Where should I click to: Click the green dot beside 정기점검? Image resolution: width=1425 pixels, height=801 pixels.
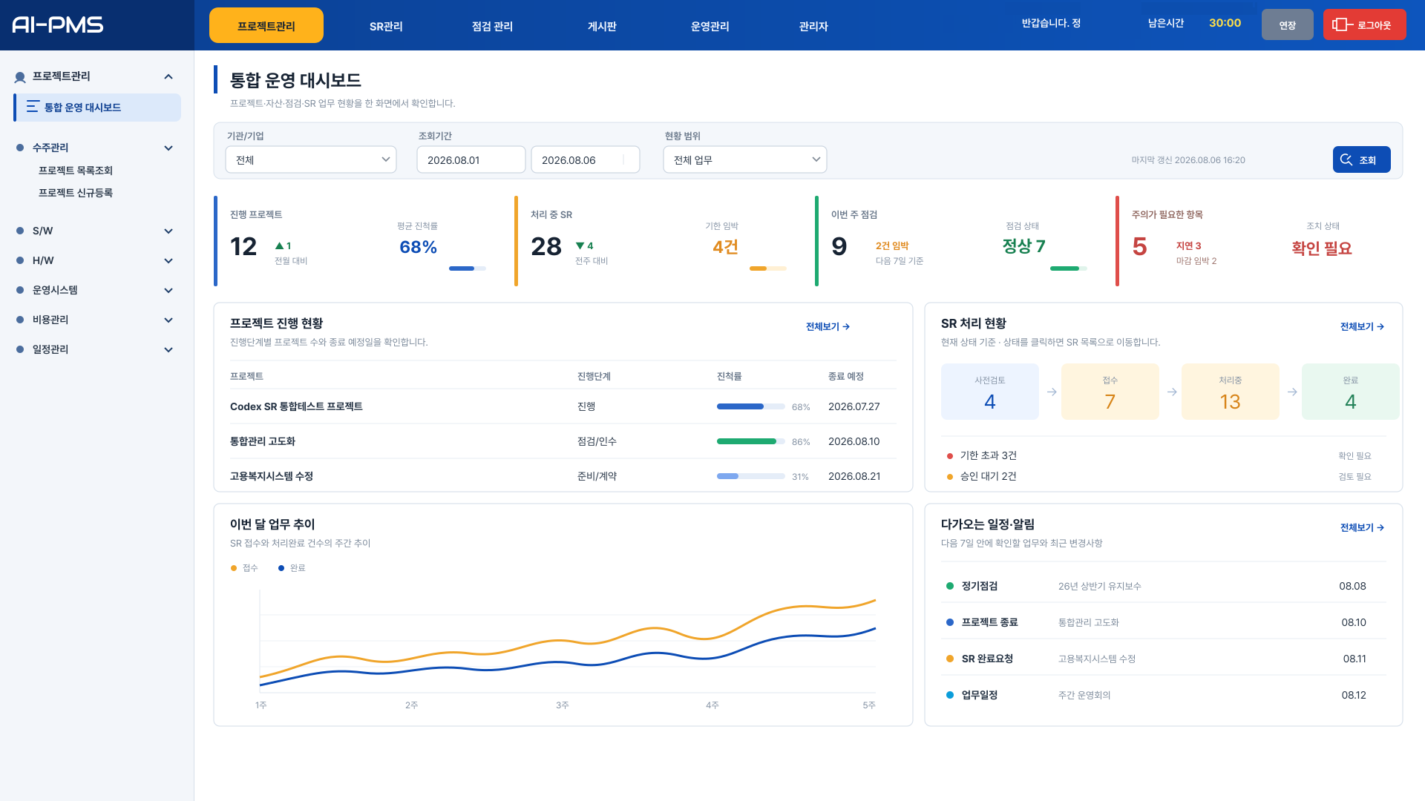[950, 586]
